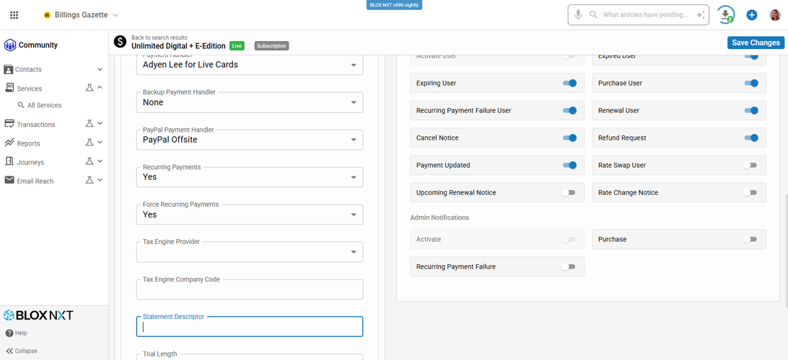The width and height of the screenshot is (788, 360).
Task: Click the microphone voice search icon
Action: (578, 14)
